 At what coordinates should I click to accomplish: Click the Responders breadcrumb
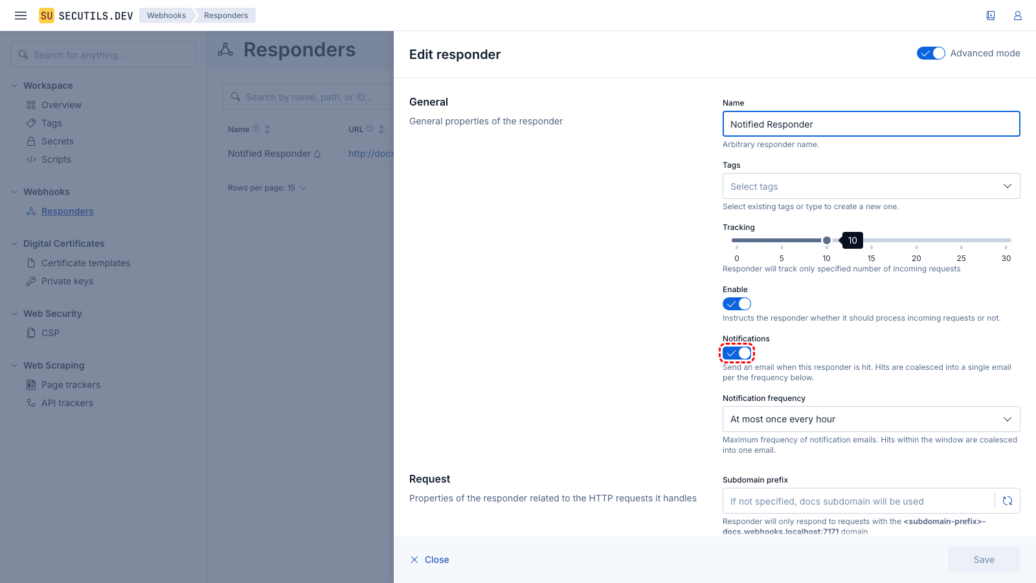tap(226, 16)
